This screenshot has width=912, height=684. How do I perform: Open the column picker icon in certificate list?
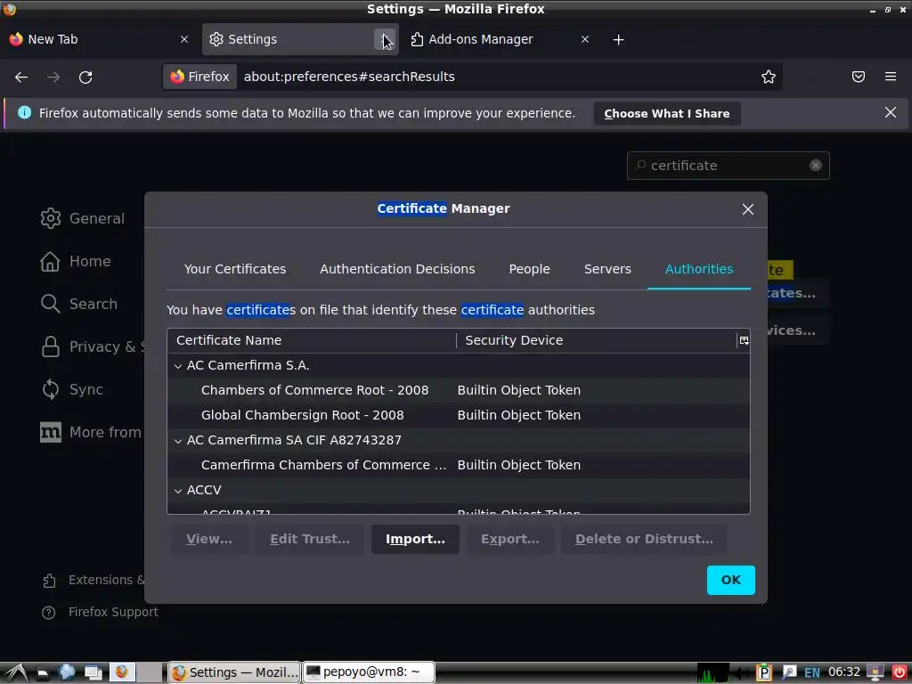pos(744,341)
